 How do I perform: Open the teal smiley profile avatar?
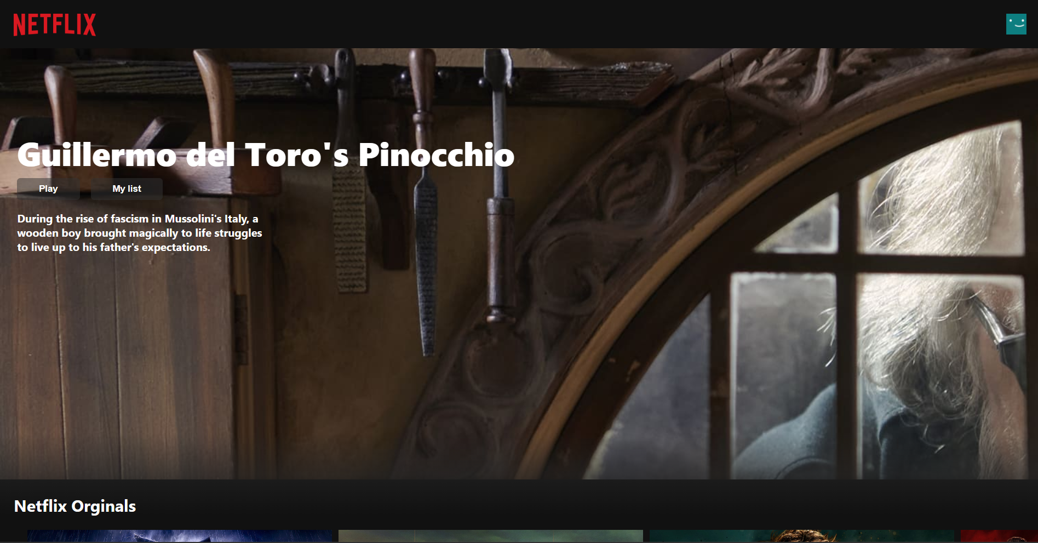[1016, 24]
